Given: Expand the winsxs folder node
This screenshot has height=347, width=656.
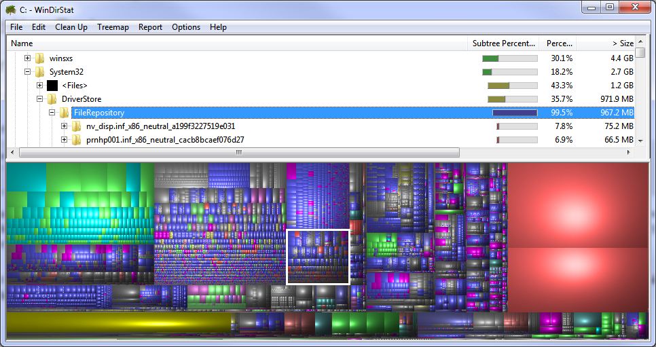Looking at the screenshot, I should tap(28, 58).
